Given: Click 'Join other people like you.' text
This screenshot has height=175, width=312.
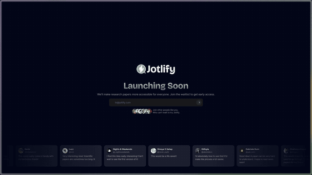Looking at the screenshot, I should [x=166, y=110].
